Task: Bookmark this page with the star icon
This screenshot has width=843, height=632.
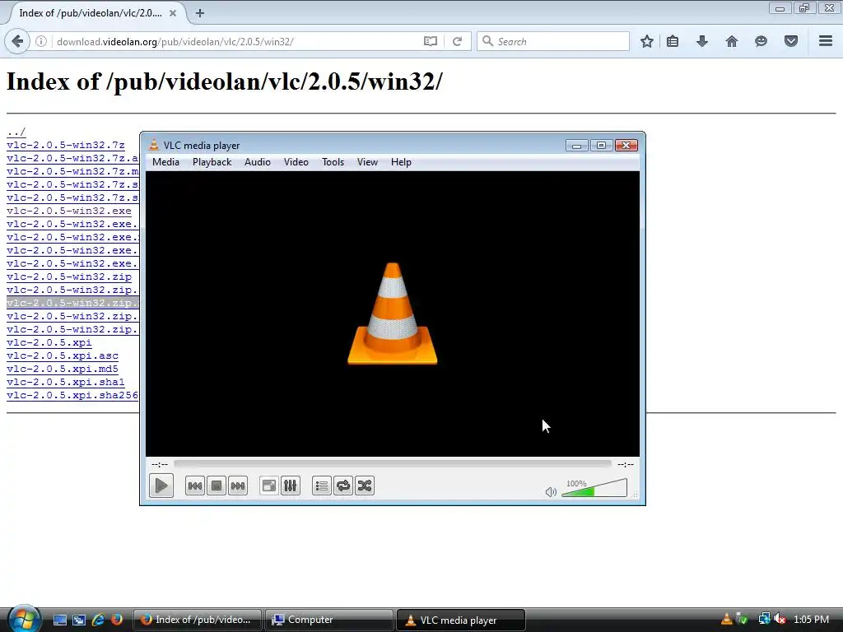Action: (x=647, y=41)
